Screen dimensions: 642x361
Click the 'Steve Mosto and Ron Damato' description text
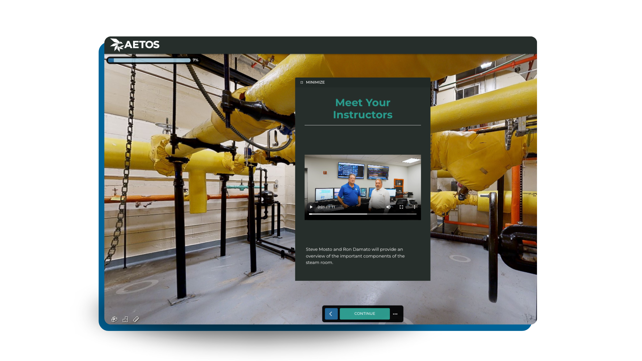pos(355,256)
